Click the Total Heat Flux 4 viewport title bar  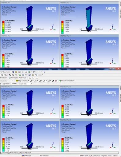[x=89, y=36]
